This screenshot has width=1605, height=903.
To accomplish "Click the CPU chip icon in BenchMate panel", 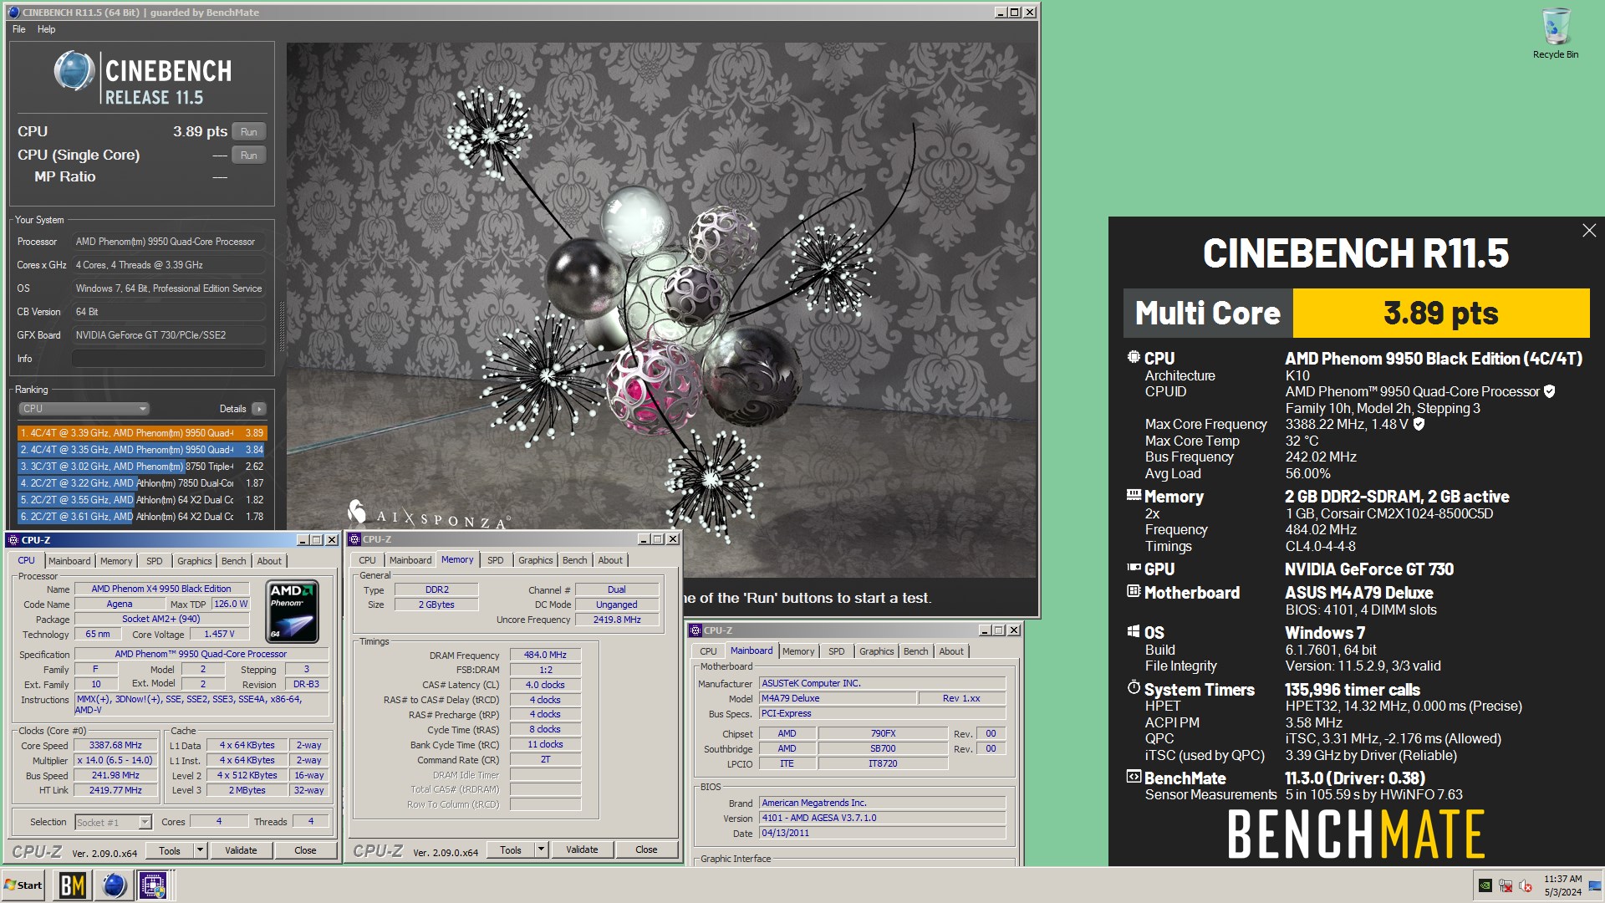I will click(x=1134, y=357).
